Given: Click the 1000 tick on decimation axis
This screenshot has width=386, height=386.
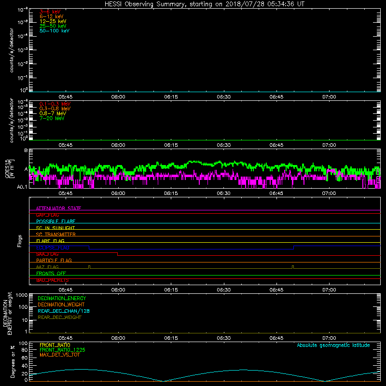Looking at the screenshot, I should coord(22,295).
